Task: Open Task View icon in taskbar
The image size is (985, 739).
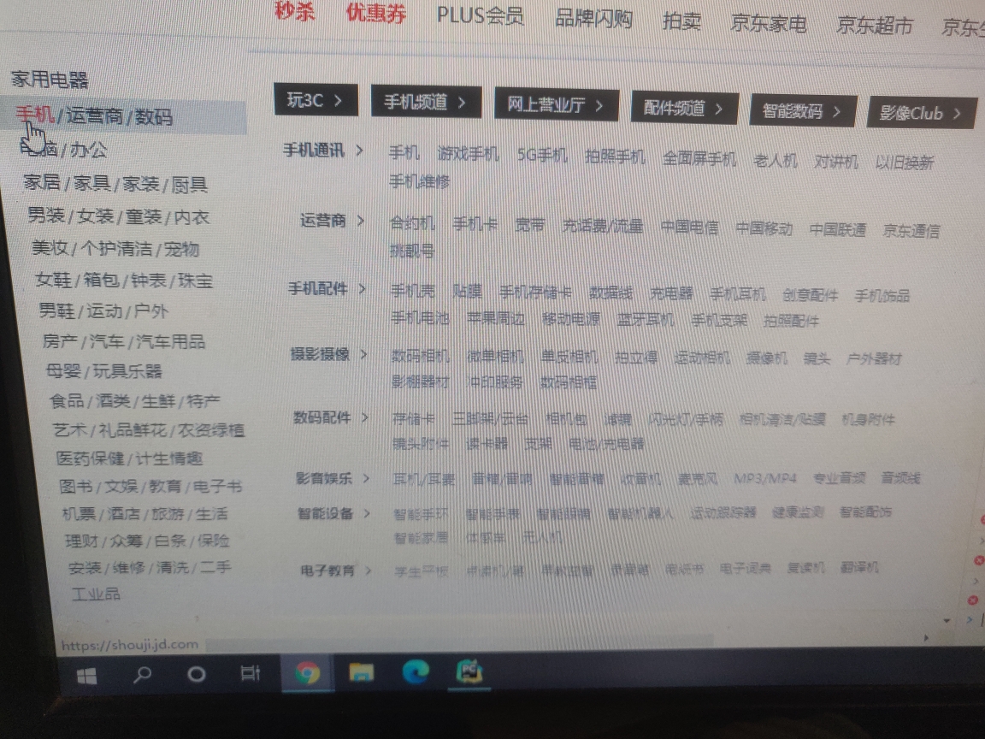Action: [x=250, y=674]
